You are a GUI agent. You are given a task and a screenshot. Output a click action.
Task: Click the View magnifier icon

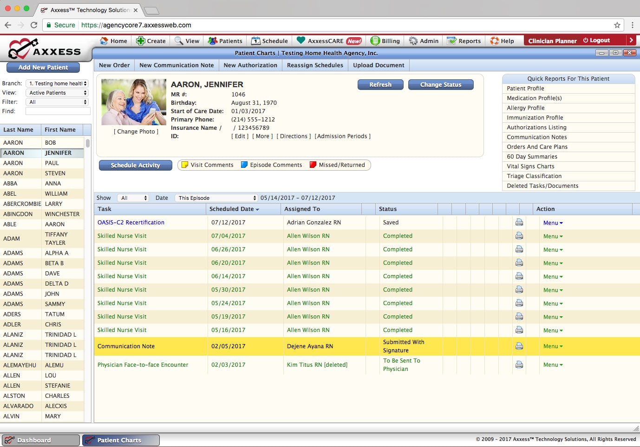(179, 41)
